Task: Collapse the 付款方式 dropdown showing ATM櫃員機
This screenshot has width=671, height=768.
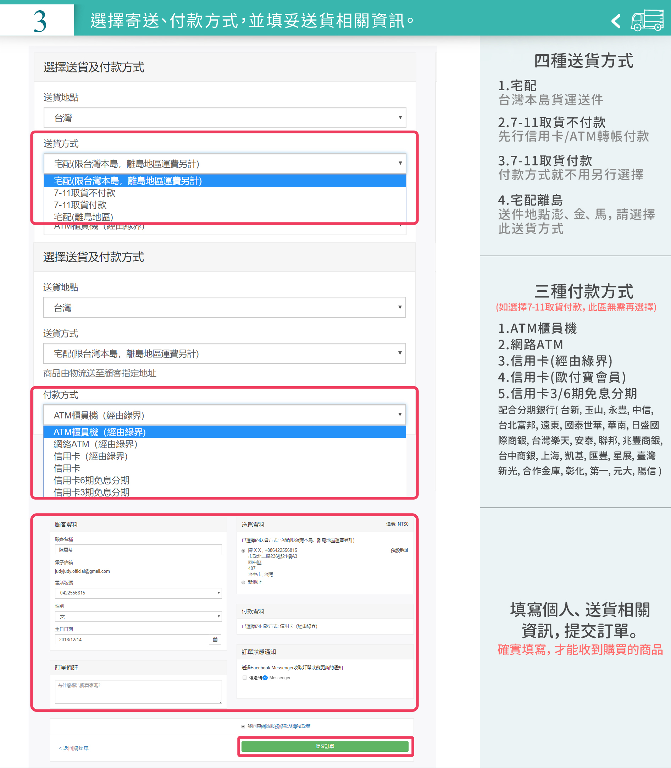Action: [224, 415]
